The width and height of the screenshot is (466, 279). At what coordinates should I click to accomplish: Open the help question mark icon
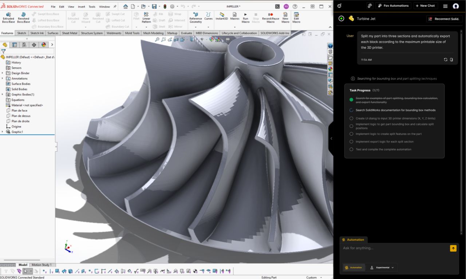point(295,7)
